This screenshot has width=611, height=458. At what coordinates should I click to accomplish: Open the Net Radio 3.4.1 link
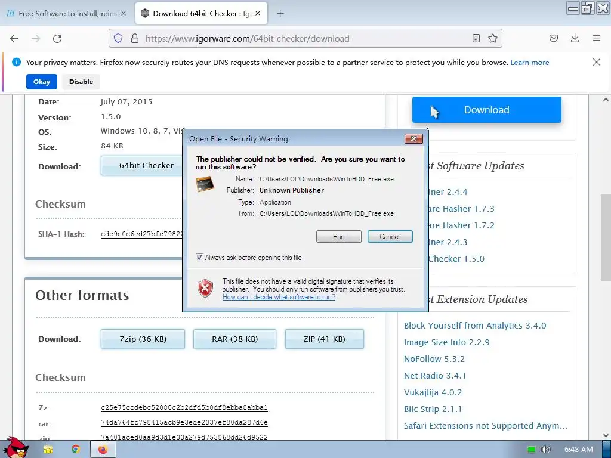click(x=435, y=376)
